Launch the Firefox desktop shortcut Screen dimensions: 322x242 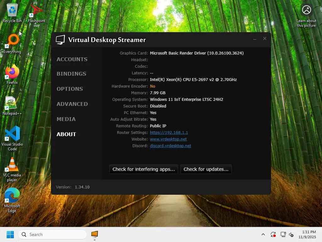click(x=12, y=74)
